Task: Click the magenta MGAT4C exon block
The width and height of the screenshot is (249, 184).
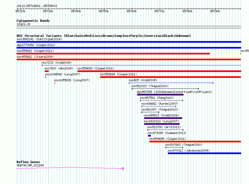Action: pos(123,168)
